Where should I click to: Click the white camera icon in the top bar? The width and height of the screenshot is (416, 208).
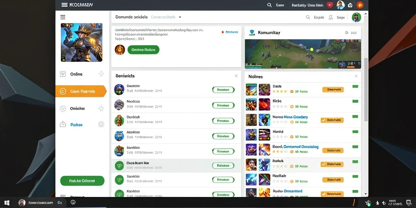350,5
